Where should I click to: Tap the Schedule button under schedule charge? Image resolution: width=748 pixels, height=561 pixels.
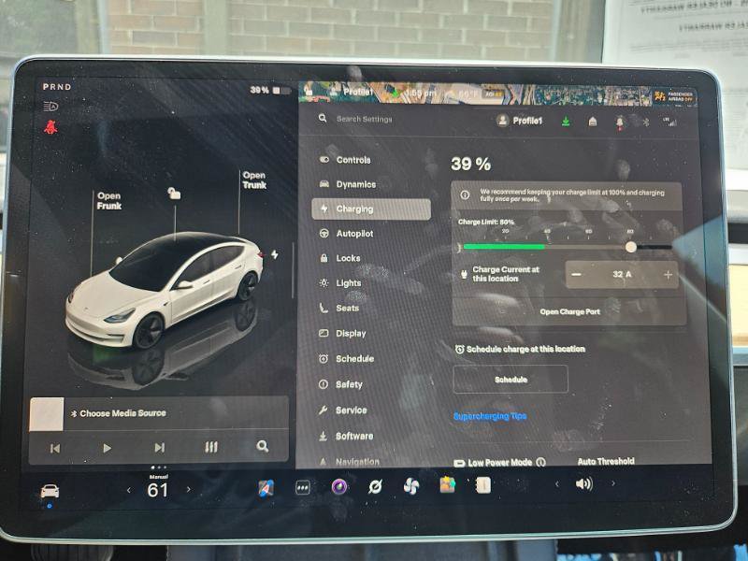point(511,380)
